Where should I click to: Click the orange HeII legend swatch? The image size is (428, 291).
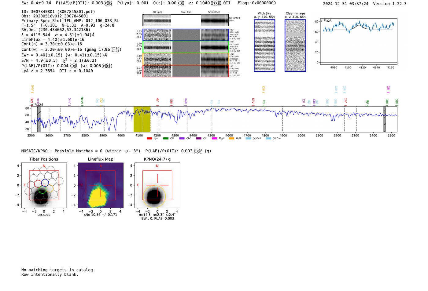click(x=231, y=139)
